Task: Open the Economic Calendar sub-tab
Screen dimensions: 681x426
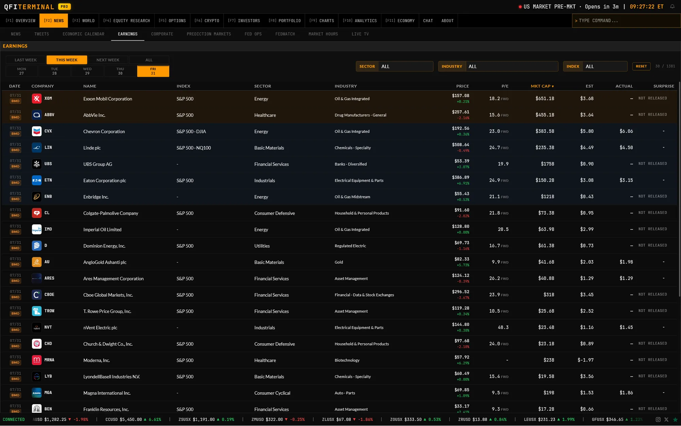Action: [x=83, y=34]
